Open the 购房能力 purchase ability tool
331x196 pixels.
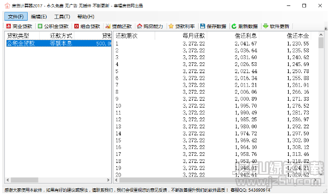(x=150, y=27)
